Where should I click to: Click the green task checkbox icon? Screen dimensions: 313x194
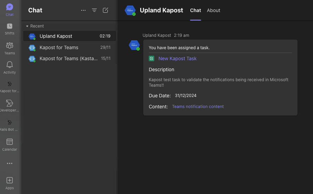[152, 58]
